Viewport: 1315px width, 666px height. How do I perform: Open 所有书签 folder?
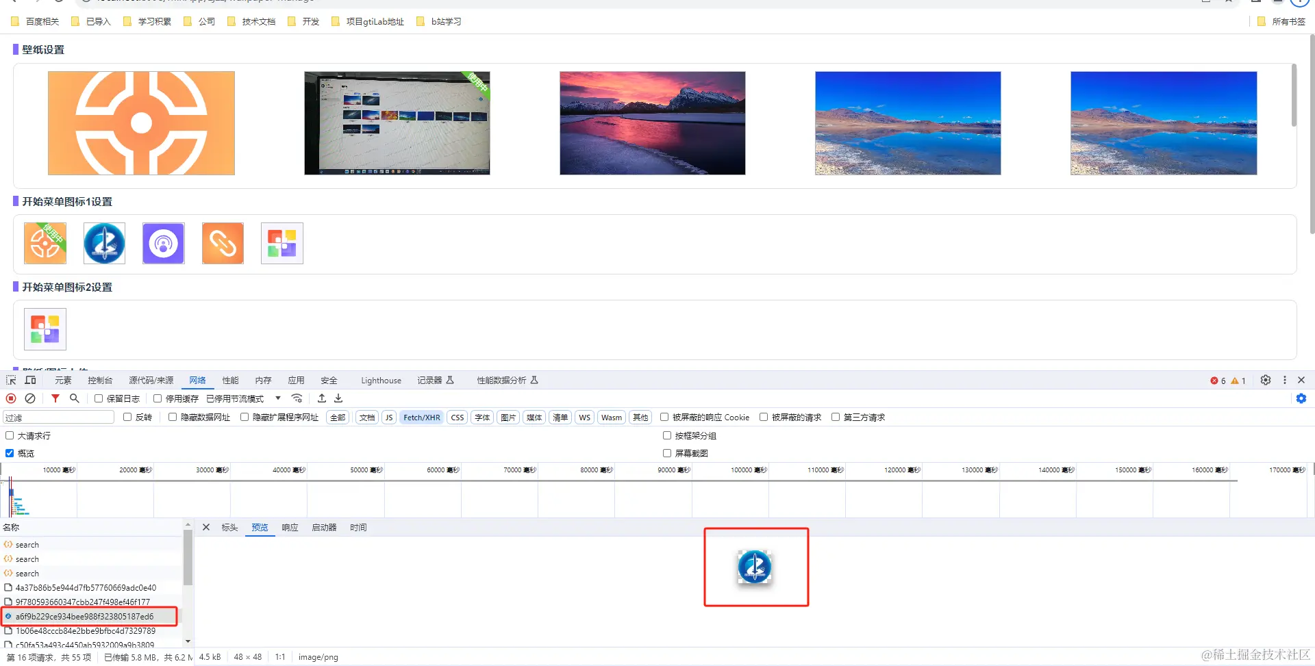pos(1281,21)
